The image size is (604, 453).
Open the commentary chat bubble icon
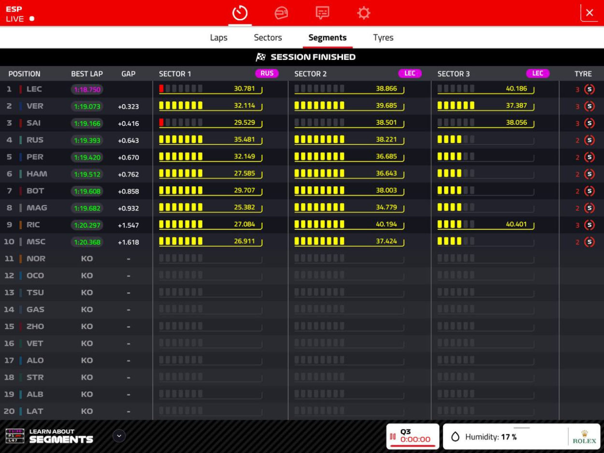tap(322, 13)
